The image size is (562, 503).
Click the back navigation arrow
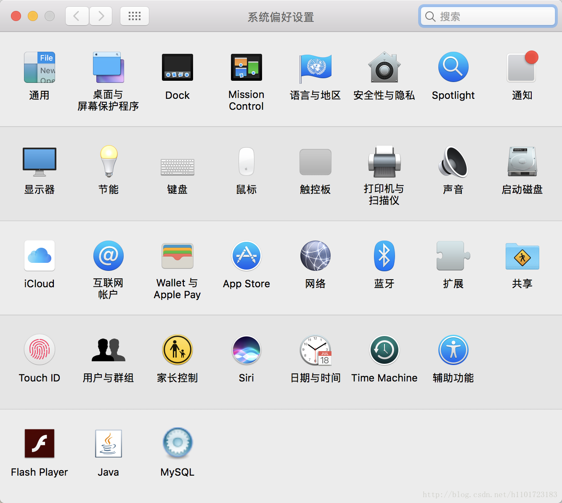77,16
